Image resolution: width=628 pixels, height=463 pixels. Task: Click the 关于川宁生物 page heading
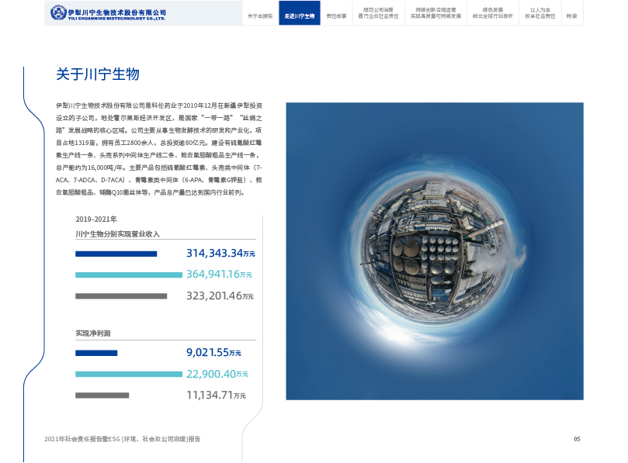[x=97, y=74]
